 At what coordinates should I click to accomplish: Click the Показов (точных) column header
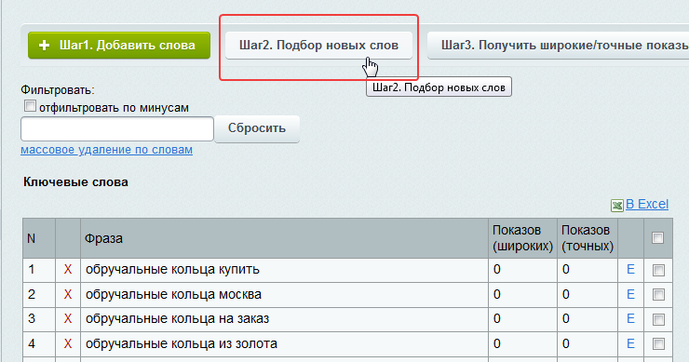coord(588,238)
